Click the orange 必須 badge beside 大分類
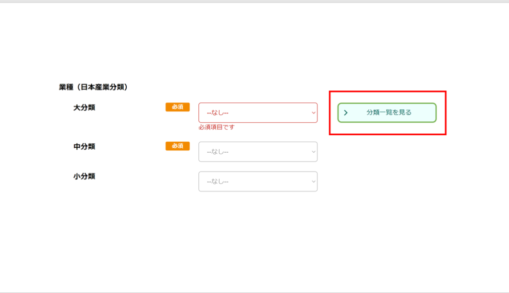The height and width of the screenshot is (293, 509). (x=177, y=107)
